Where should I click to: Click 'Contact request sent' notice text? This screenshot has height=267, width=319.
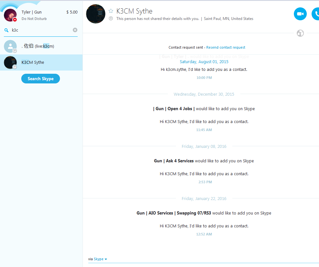186,47
